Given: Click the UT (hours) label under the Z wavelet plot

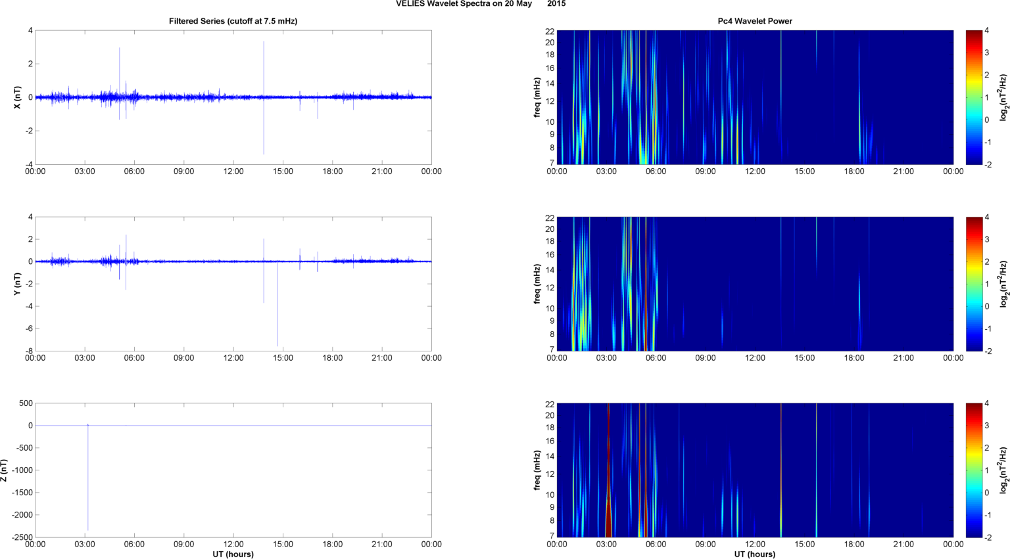Looking at the screenshot, I should pyautogui.click(x=754, y=554).
